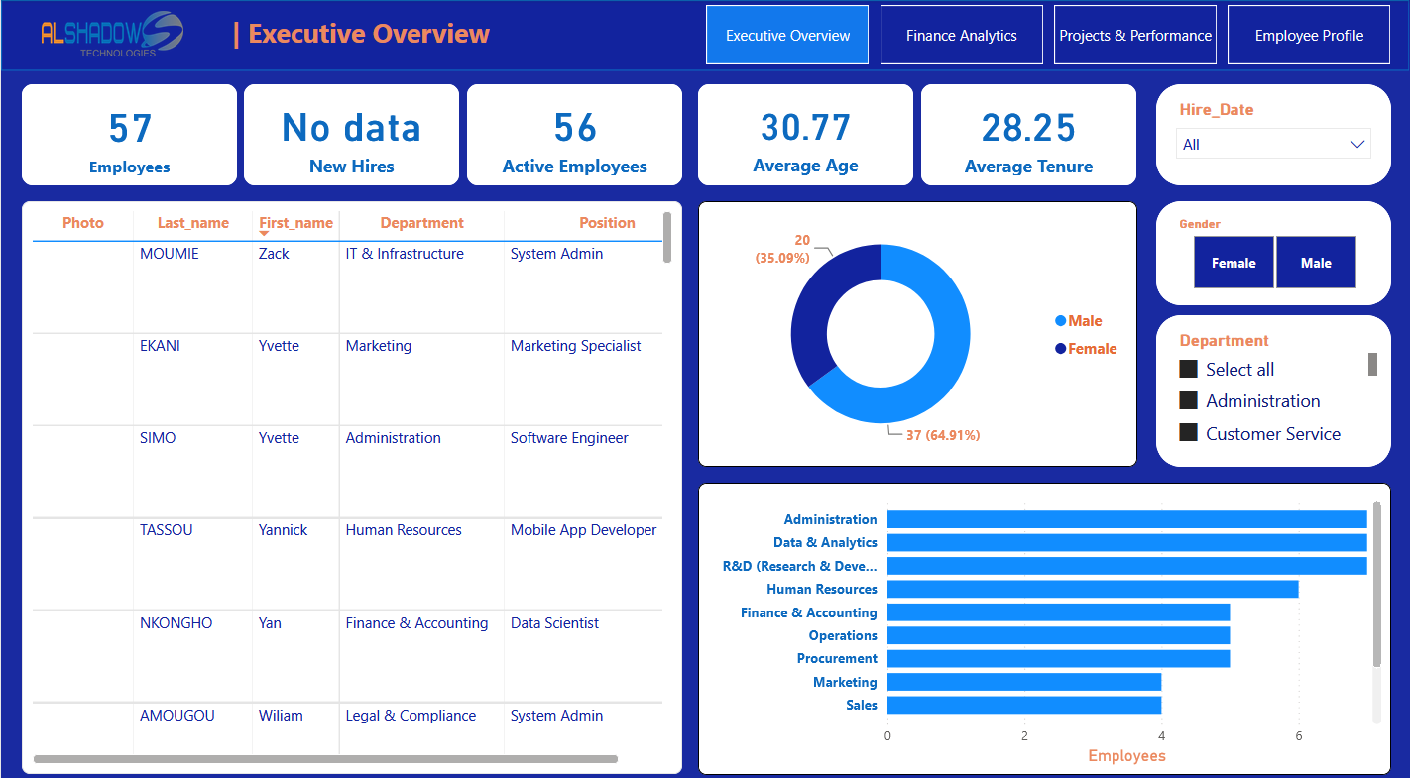Tick the Administration department checkbox
Viewport: 1410px width, 778px height.
point(1189,401)
